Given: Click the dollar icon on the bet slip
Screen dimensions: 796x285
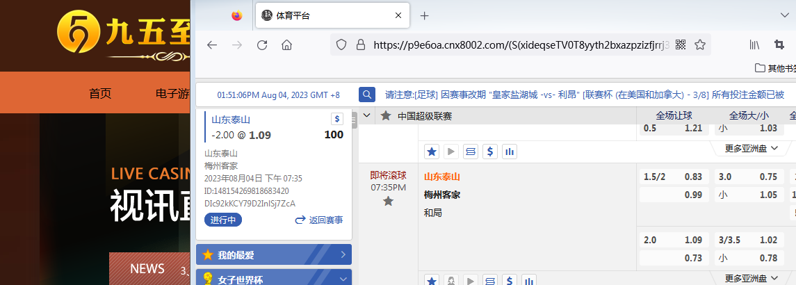Looking at the screenshot, I should coord(337,119).
